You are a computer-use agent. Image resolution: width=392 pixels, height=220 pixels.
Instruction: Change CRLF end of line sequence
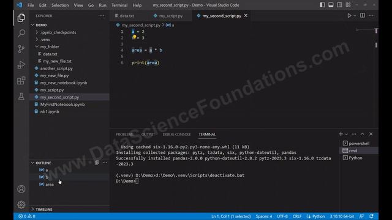296,216
